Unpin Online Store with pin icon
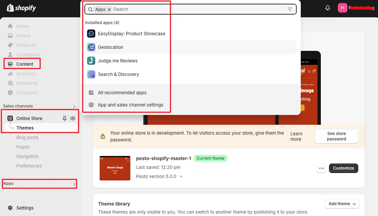Viewport: 378px width, 216px height. click(64, 118)
